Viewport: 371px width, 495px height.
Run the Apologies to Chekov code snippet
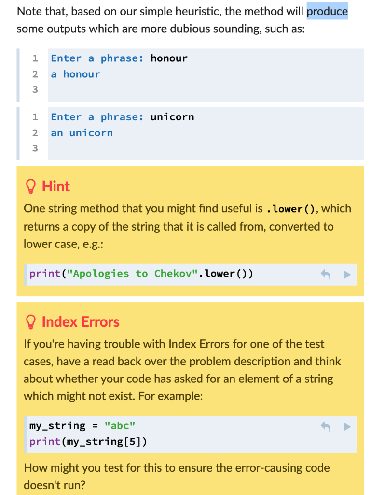click(x=347, y=274)
